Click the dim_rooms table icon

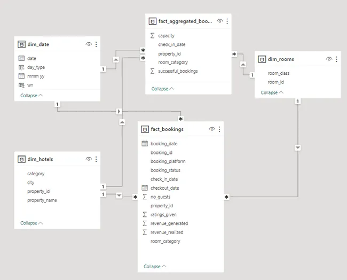262,59
